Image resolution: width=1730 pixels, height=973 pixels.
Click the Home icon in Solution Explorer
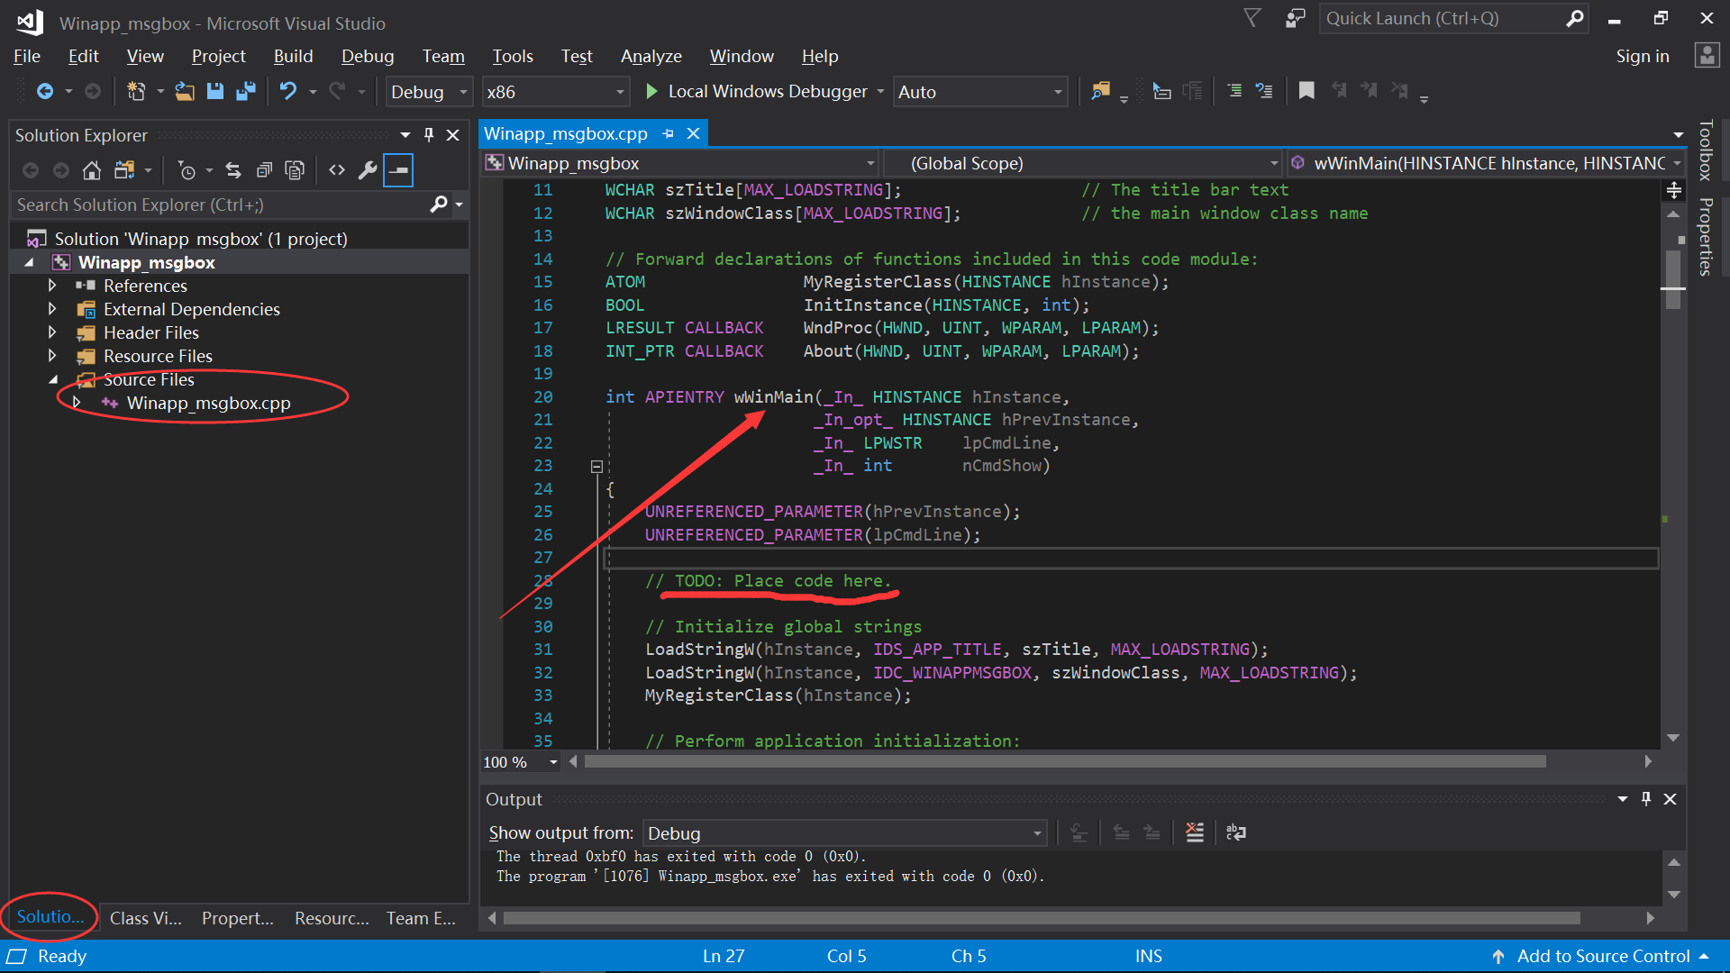coord(91,170)
